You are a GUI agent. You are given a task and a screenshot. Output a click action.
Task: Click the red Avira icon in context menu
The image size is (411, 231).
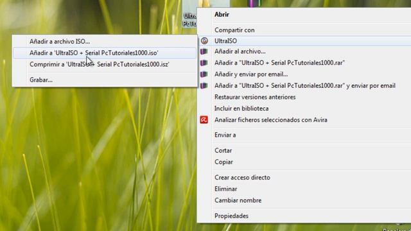(204, 120)
